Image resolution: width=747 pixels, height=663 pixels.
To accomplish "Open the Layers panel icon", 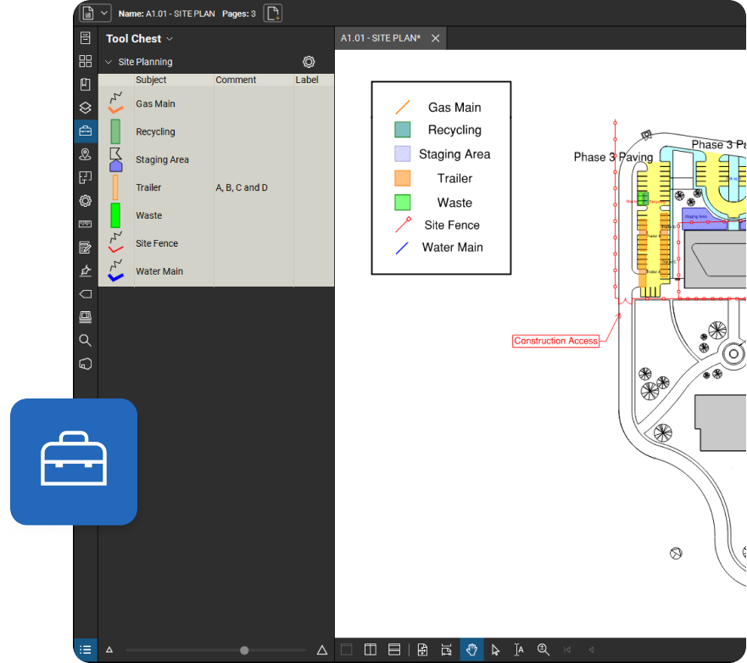I will click(85, 108).
